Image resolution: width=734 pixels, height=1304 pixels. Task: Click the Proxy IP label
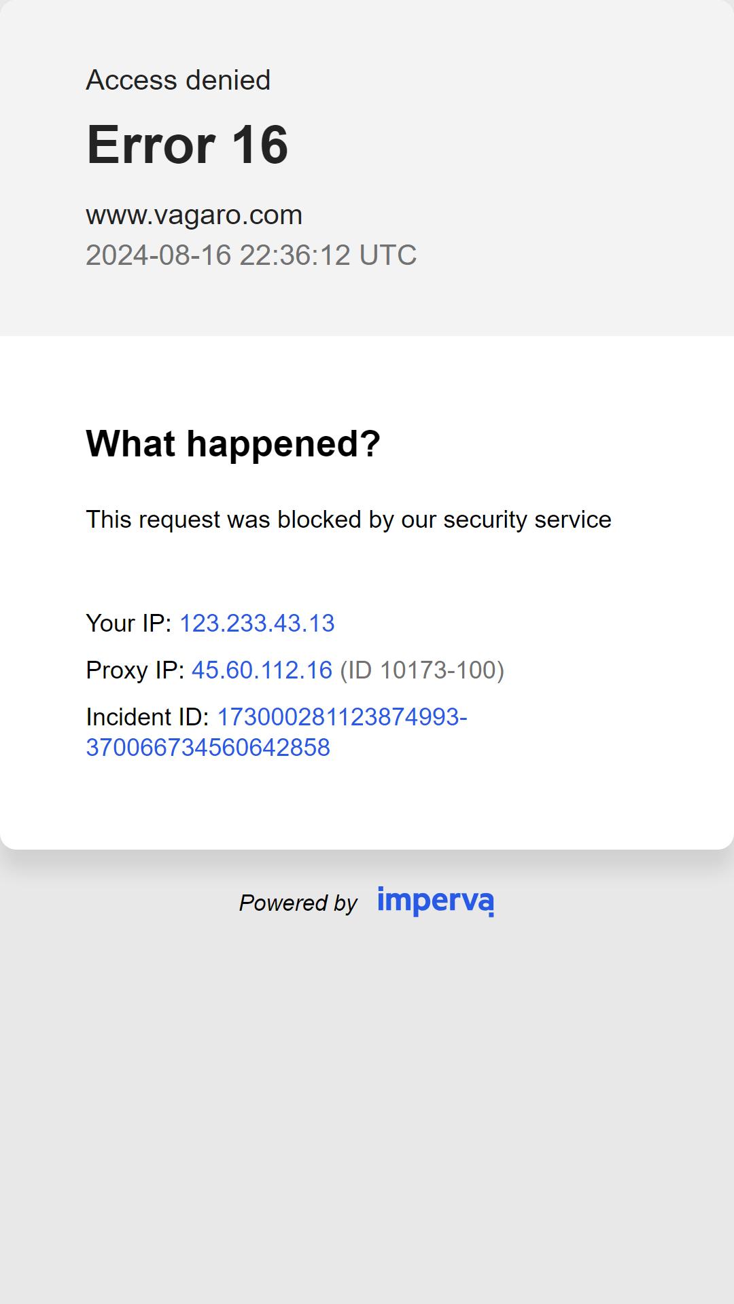135,670
